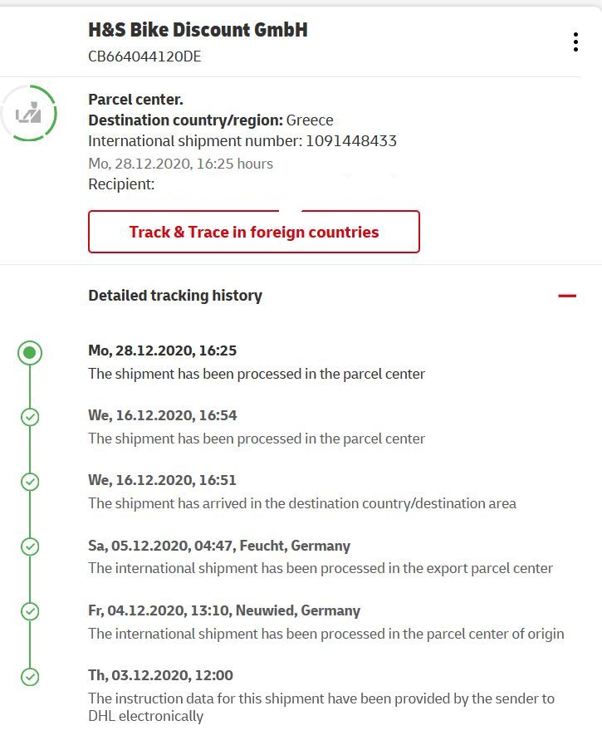602x745 pixels.
Task: Click the checkmark icon for the Neuwied event
Action: (x=30, y=611)
